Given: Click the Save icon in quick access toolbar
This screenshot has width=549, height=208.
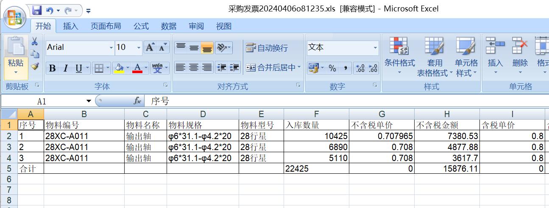Looking at the screenshot, I should [37, 10].
